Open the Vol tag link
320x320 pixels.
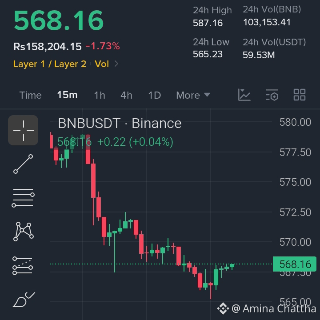click(x=102, y=64)
